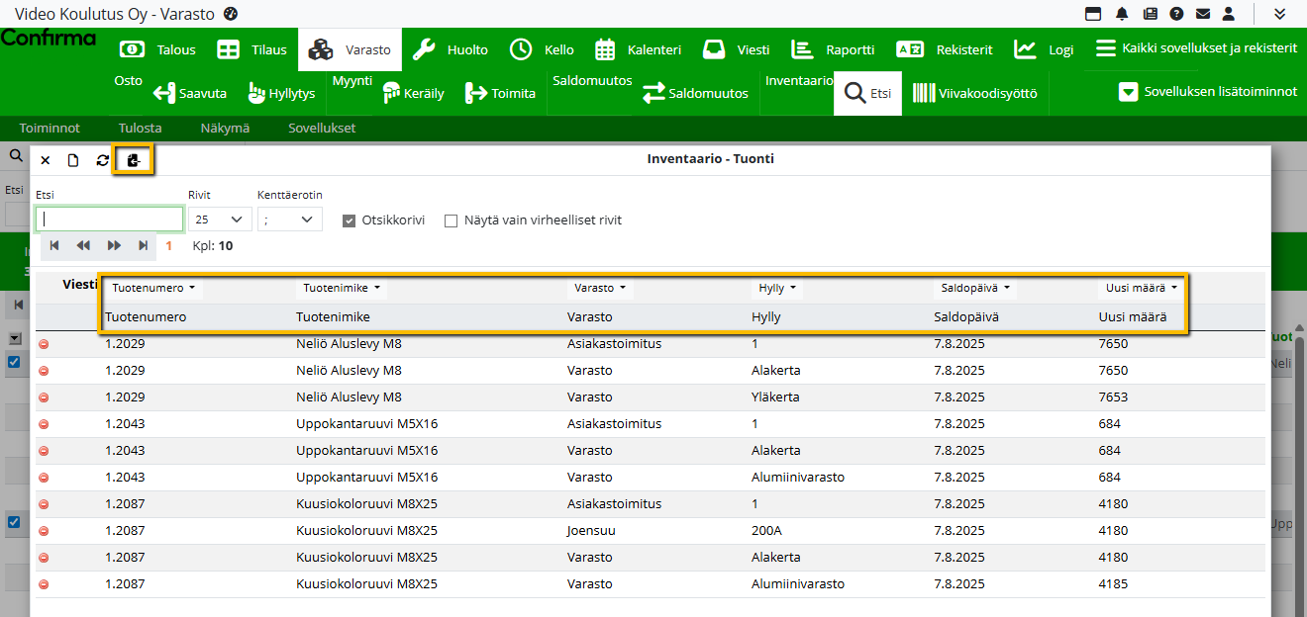This screenshot has height=617, width=1307.
Task: Click the new document icon in dialog
Action: pyautogui.click(x=73, y=159)
